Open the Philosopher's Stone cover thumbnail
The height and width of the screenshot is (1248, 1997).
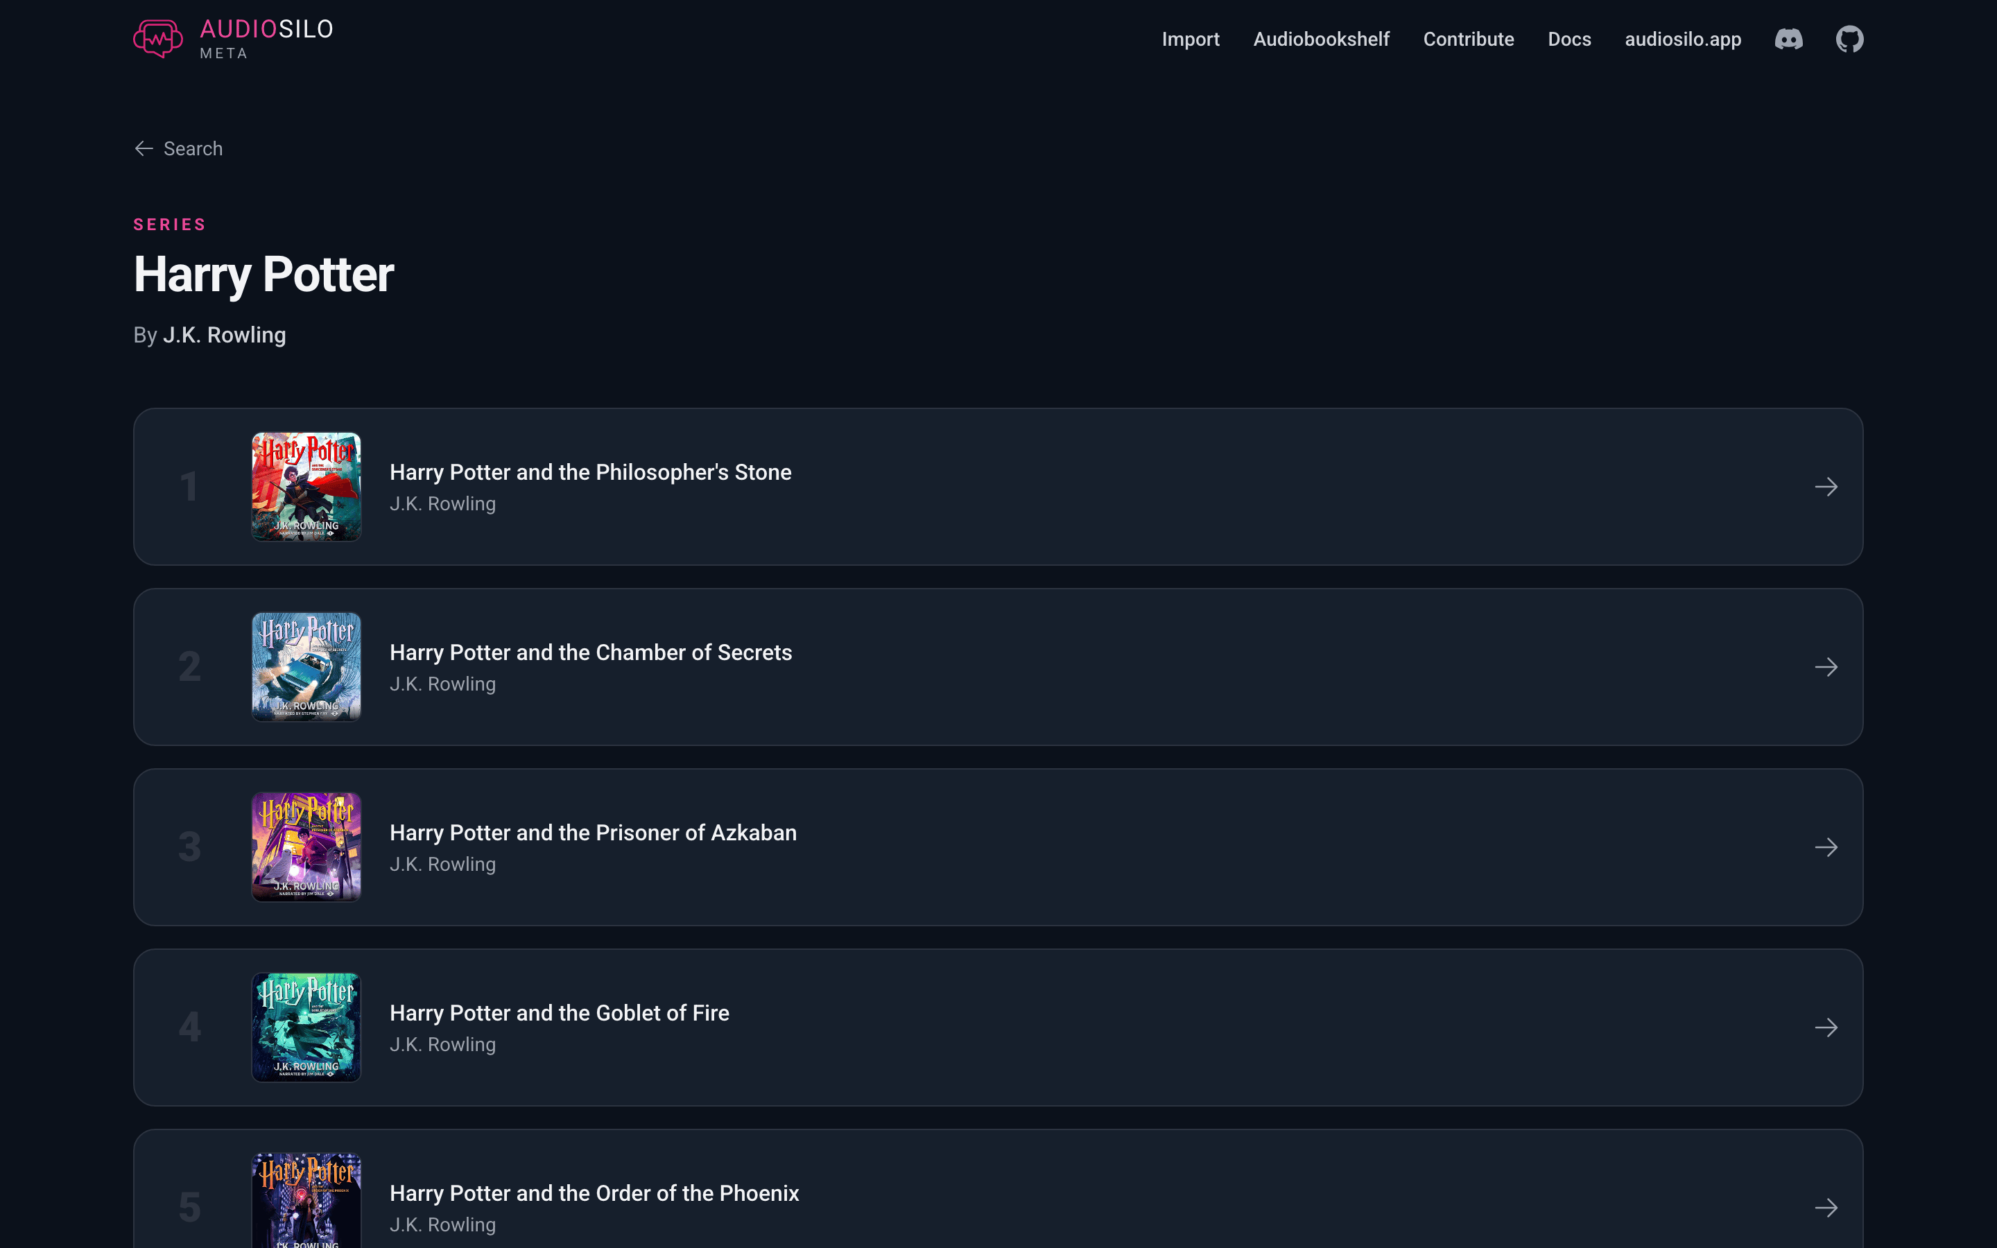point(306,487)
